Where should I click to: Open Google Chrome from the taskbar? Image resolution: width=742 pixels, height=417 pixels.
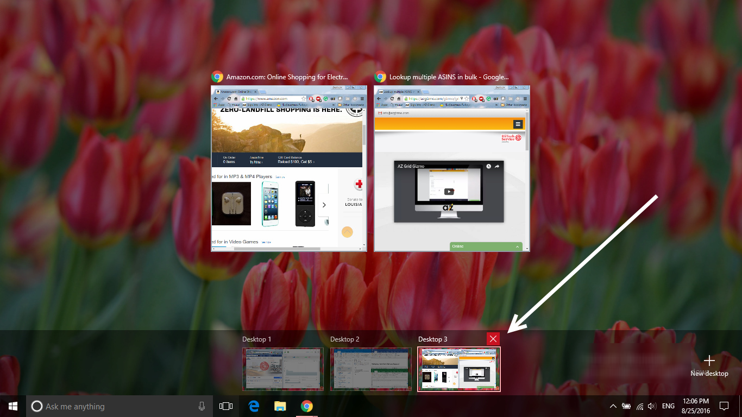307,406
